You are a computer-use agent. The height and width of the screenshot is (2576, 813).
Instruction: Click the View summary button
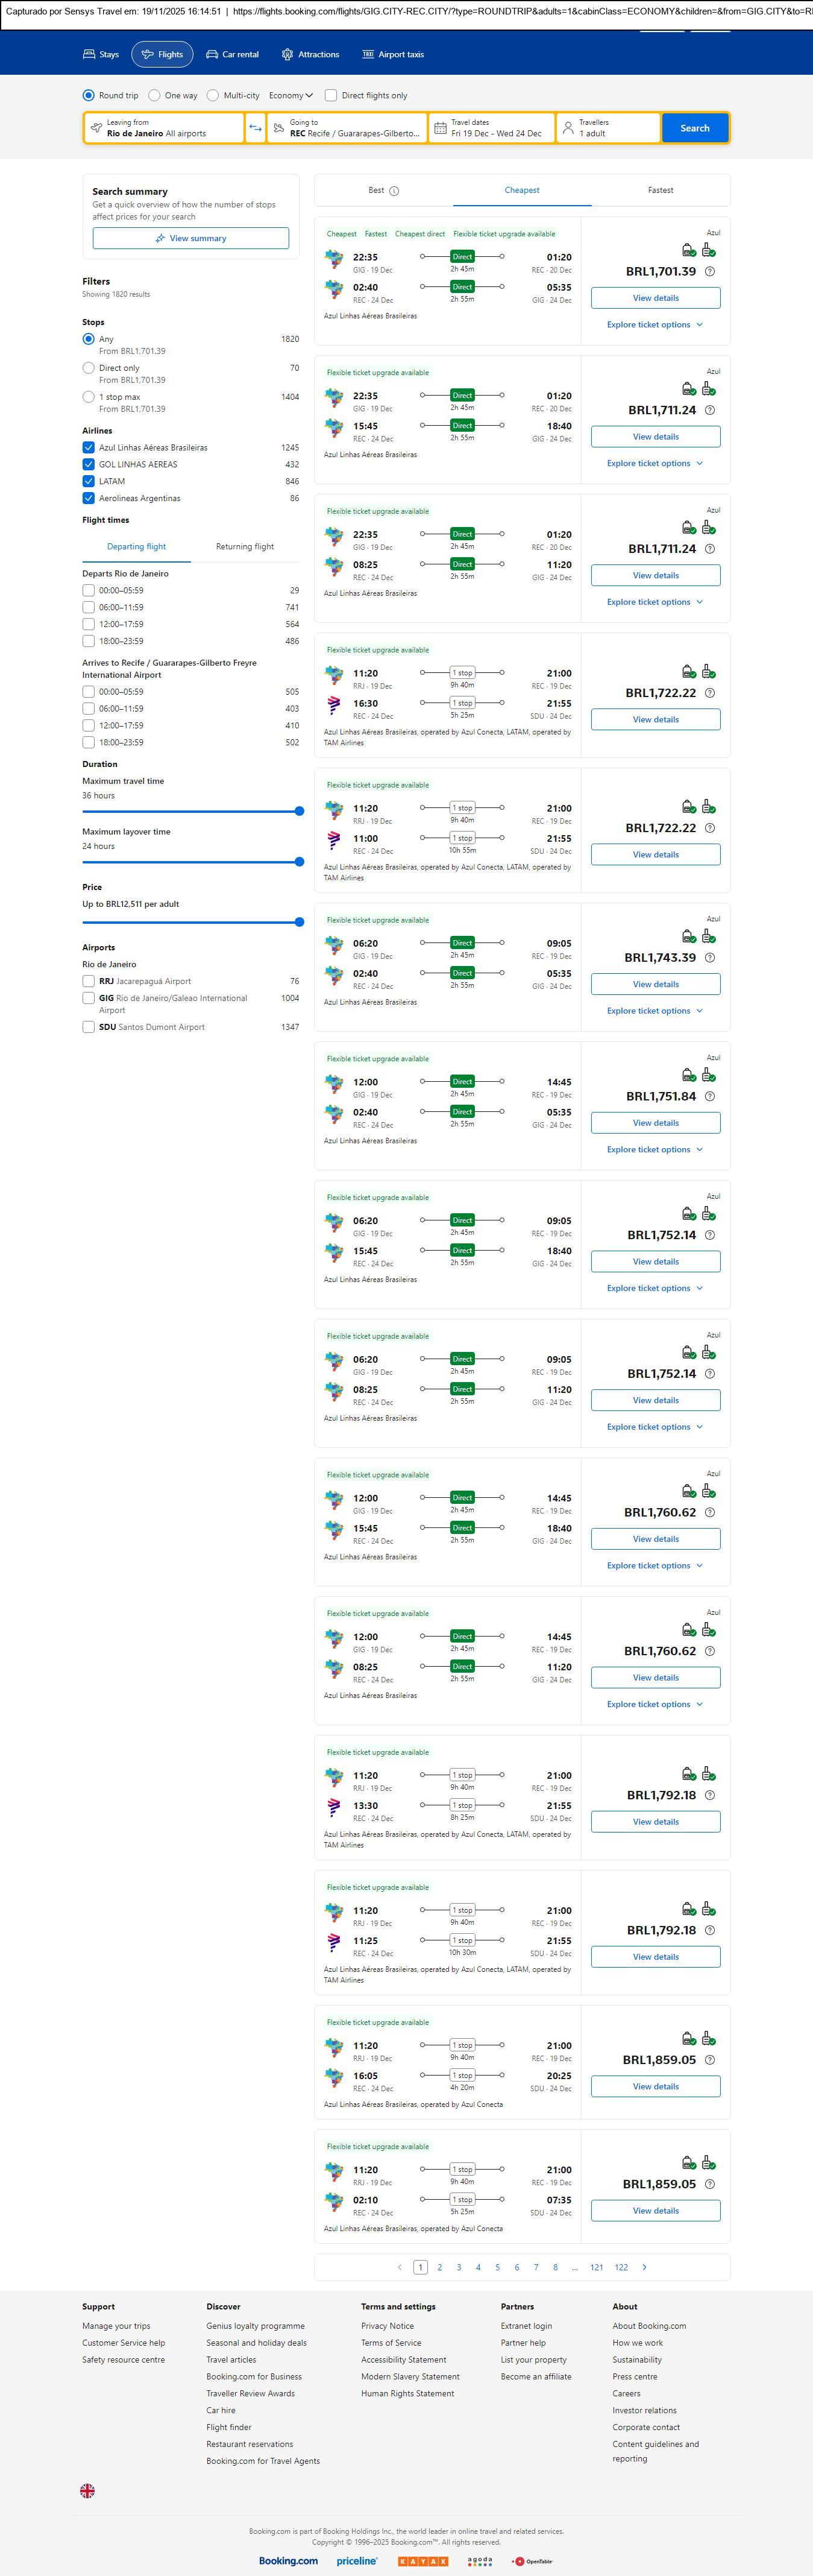[x=191, y=239]
